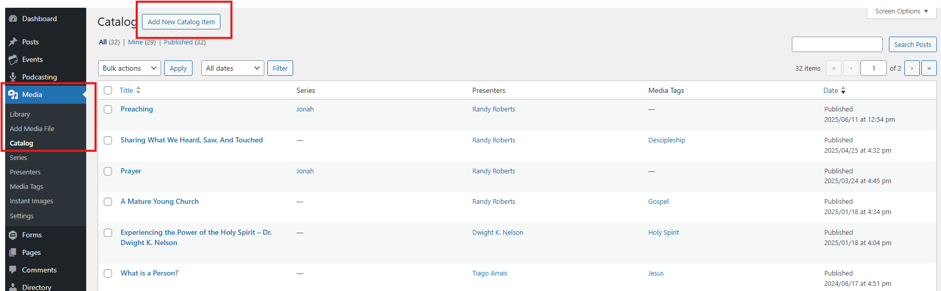The height and width of the screenshot is (291, 941).
Task: Open Series submenu item under Media
Action: pos(19,158)
